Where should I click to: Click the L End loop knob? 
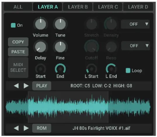pos(111,69)
